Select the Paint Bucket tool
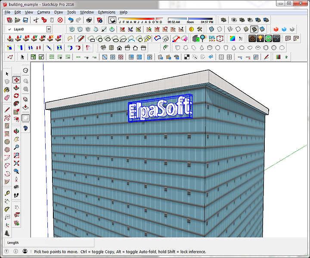The width and height of the screenshot is (310, 258). coord(7,90)
